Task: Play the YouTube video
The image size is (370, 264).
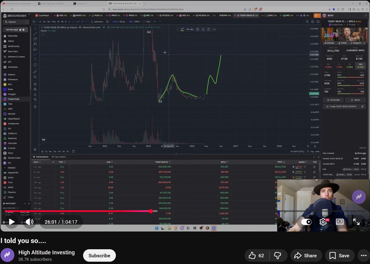Action: click(x=12, y=222)
